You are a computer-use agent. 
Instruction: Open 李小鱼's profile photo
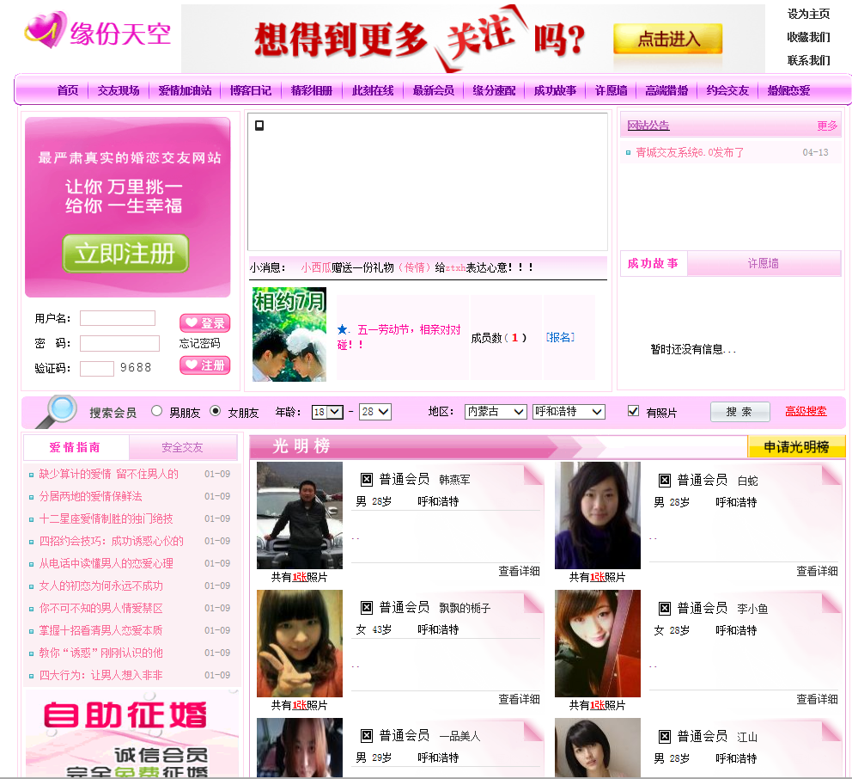pos(598,643)
